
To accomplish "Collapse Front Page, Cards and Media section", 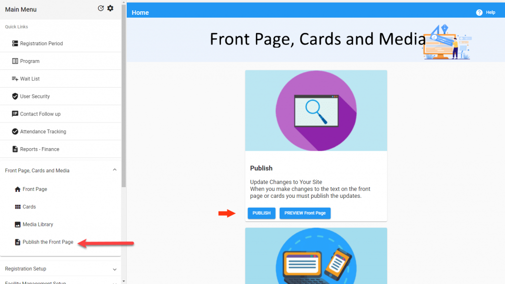I will point(114,170).
